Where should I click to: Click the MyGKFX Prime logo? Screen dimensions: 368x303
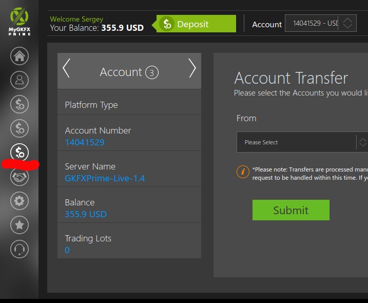(x=20, y=22)
